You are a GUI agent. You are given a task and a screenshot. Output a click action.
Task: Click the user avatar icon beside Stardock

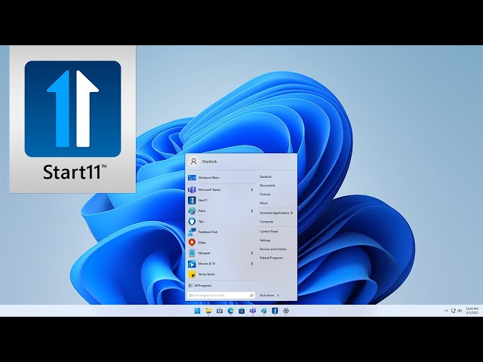coord(193,161)
